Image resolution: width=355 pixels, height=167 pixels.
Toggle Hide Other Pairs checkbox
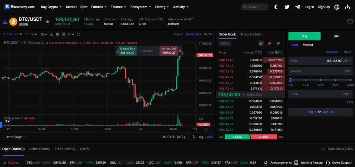(323, 149)
